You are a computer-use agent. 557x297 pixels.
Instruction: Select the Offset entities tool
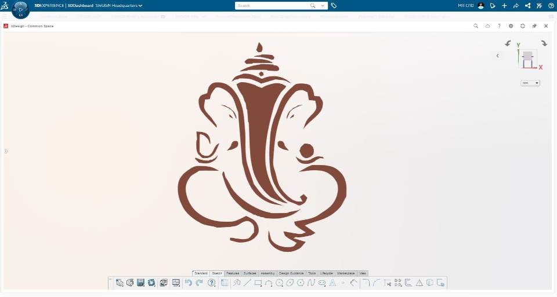[408, 283]
